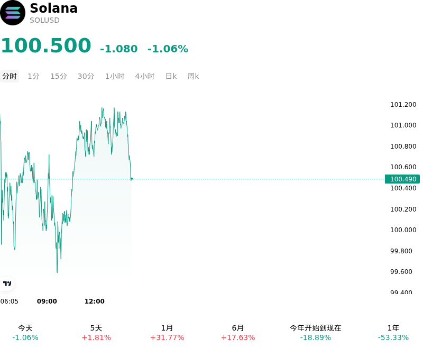Select the 1小时 timeframe
The width and height of the screenshot is (423, 348).
point(115,76)
